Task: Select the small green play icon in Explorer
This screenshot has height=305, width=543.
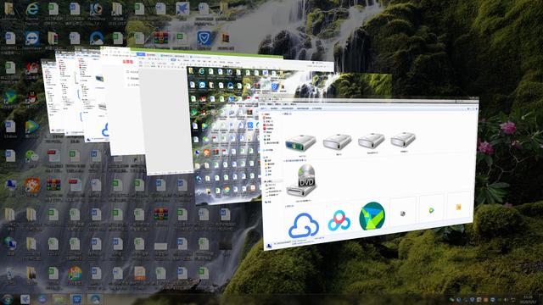Action: click(431, 210)
